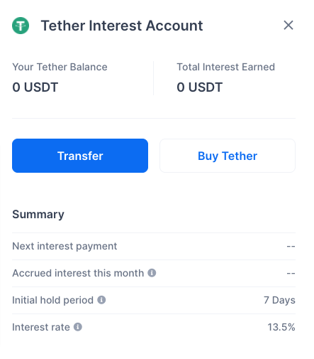This screenshot has width=314, height=359.
Task: Select the Total Interest Earned label
Action: pos(226,67)
